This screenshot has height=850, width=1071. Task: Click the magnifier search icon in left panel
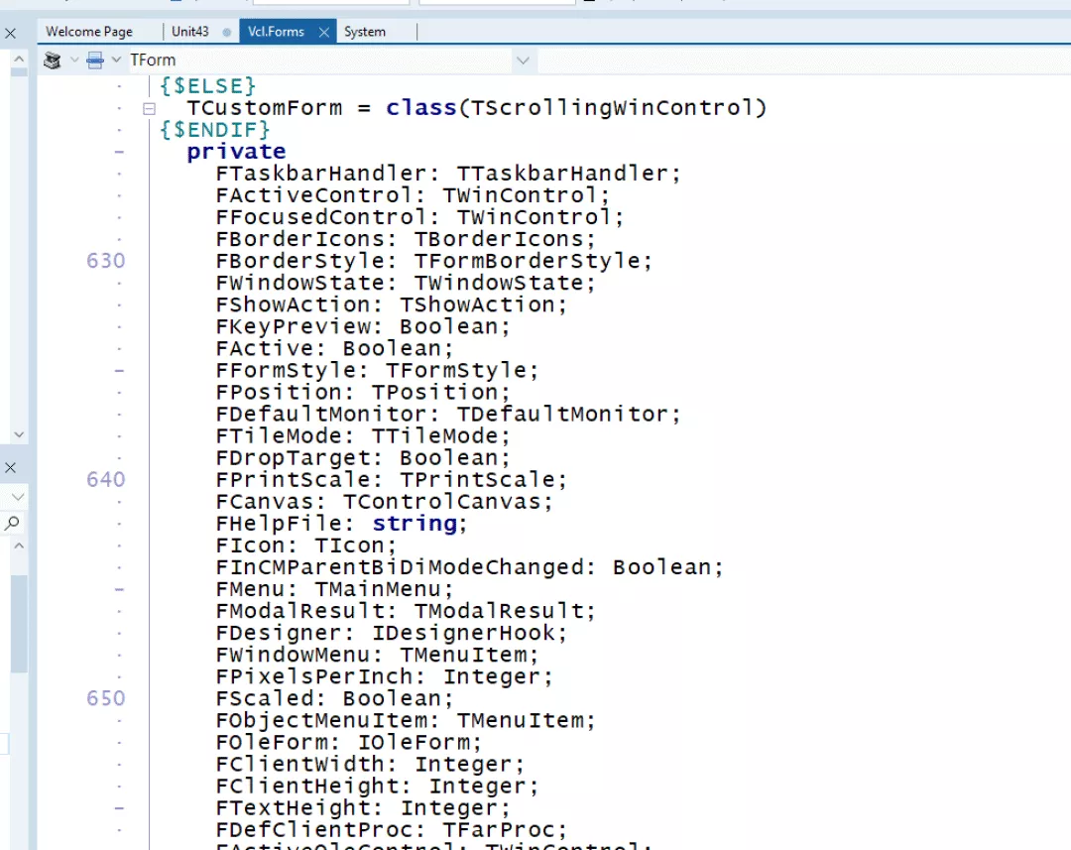coord(12,524)
